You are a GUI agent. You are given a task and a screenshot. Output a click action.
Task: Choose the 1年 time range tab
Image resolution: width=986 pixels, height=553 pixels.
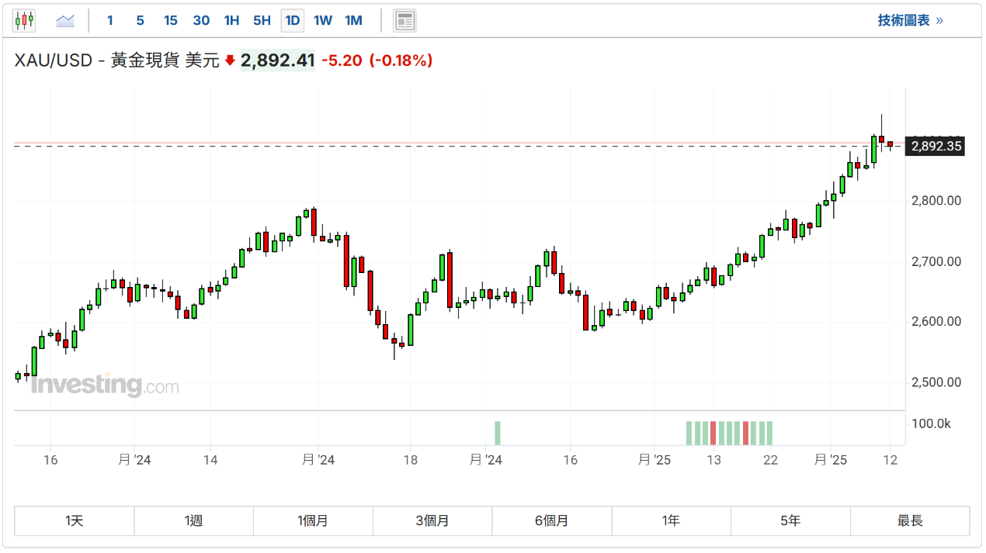pos(672,521)
